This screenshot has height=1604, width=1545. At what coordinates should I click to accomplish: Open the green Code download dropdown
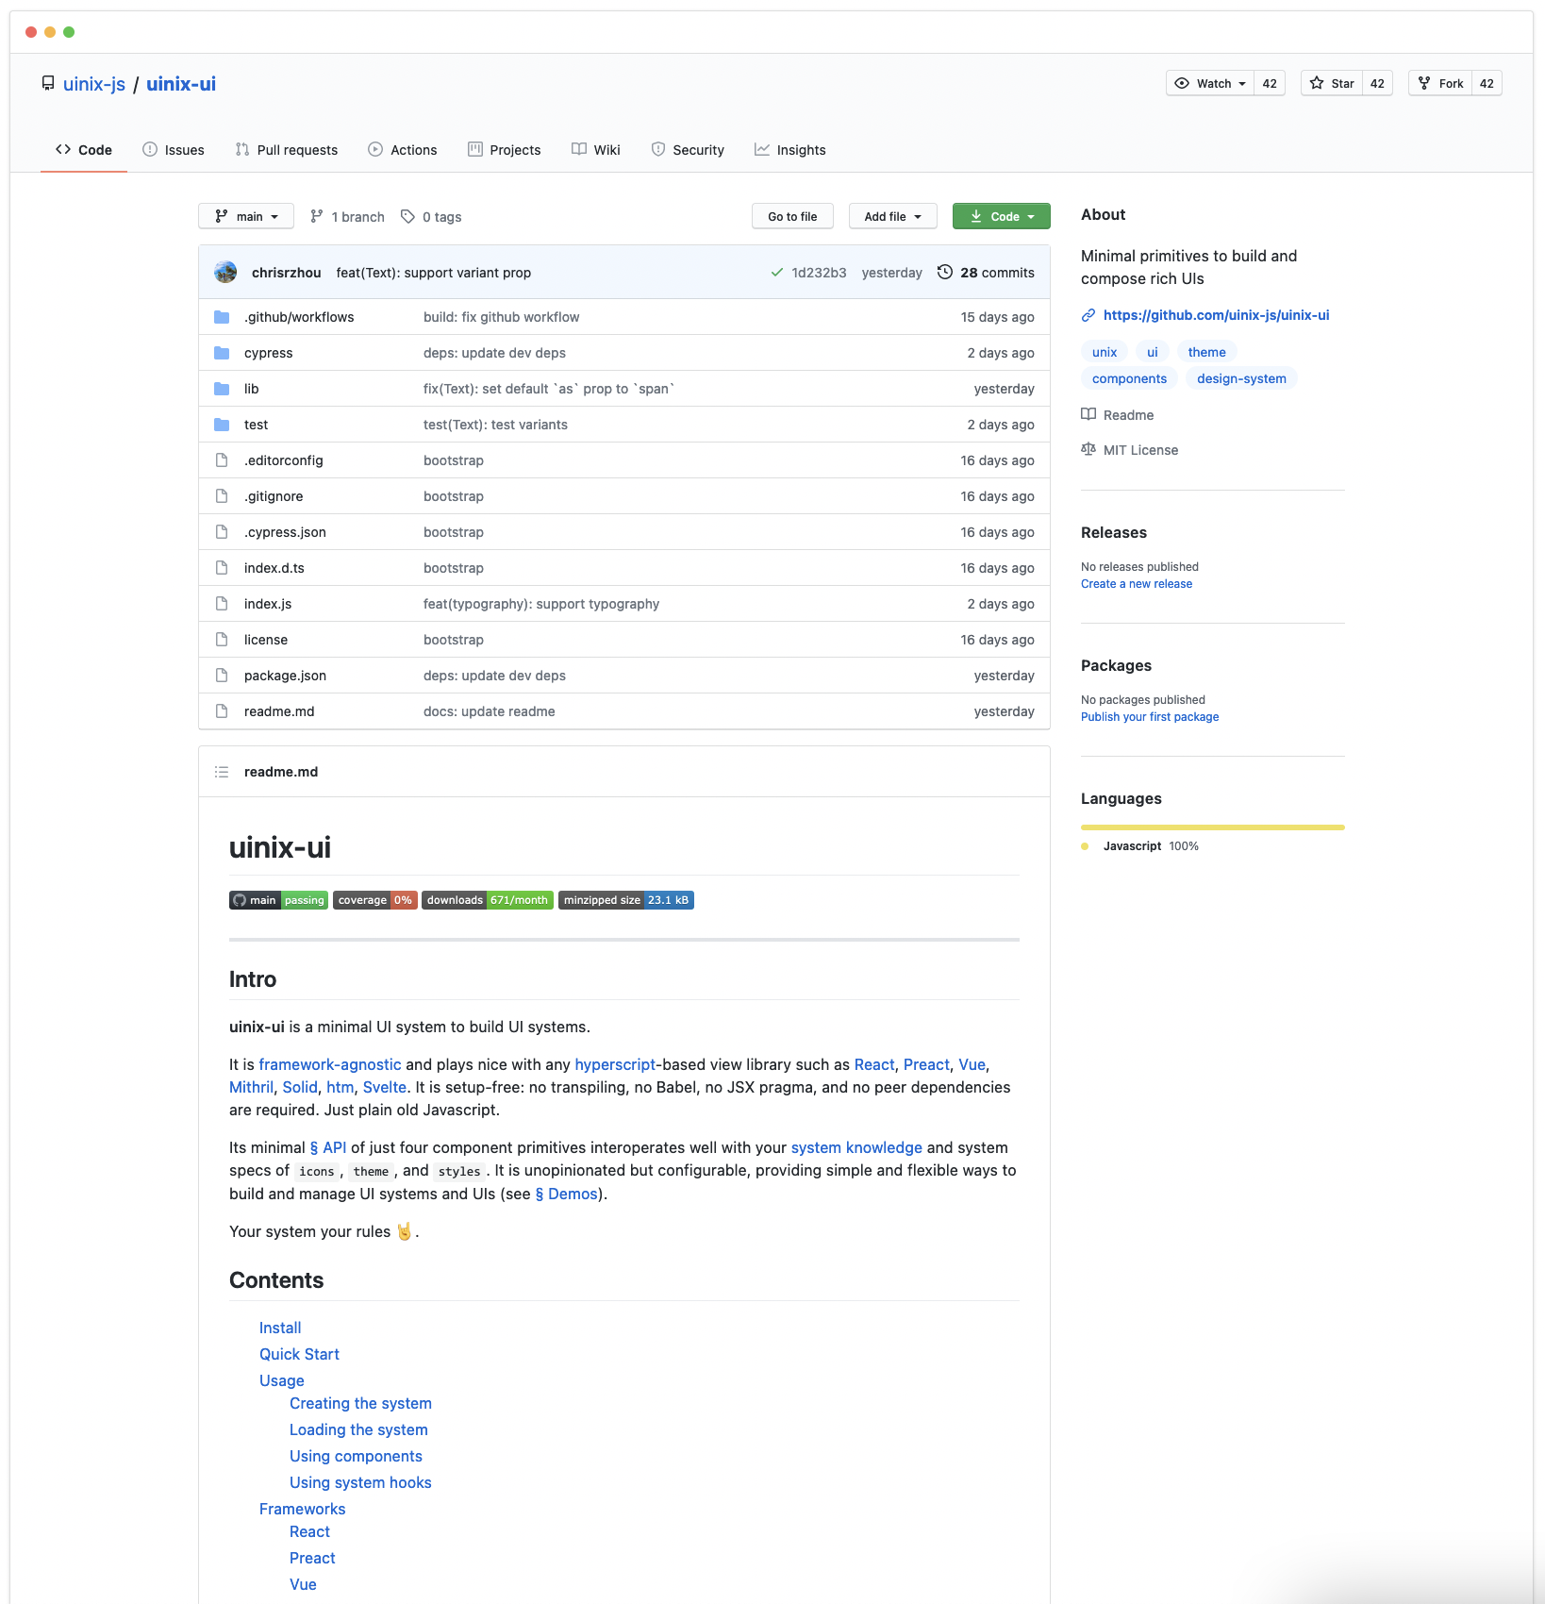click(x=1001, y=216)
